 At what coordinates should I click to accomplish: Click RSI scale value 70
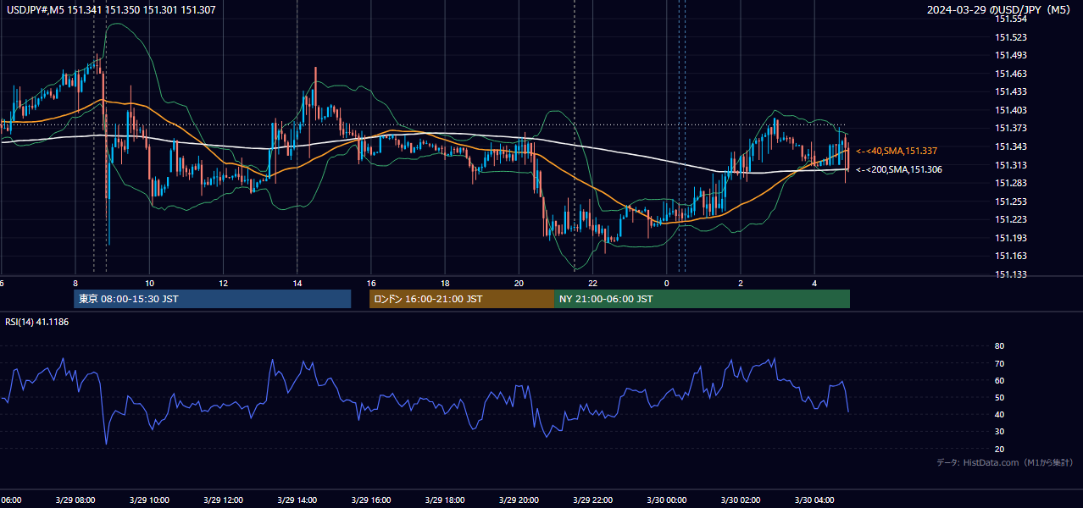click(x=999, y=363)
